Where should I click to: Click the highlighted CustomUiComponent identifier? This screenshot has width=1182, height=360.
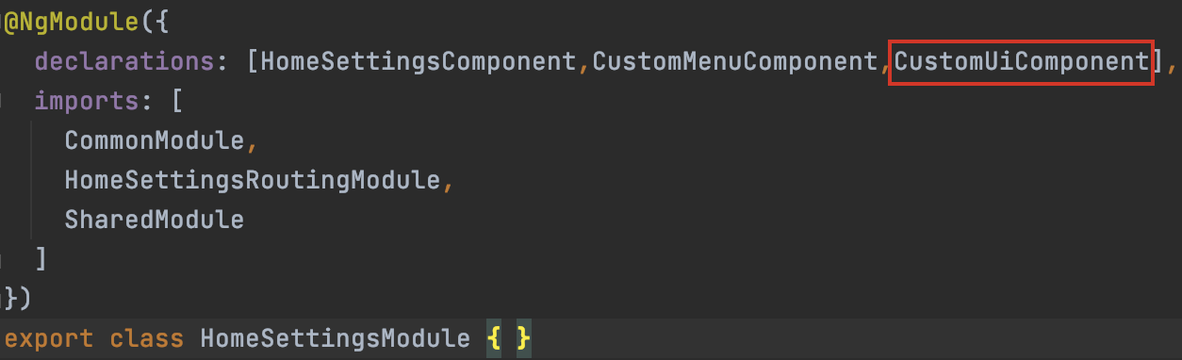1021,62
